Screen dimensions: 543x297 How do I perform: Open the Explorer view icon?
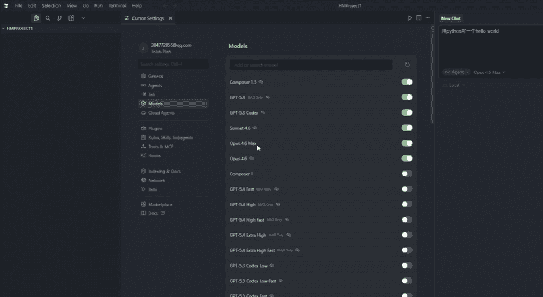click(36, 18)
